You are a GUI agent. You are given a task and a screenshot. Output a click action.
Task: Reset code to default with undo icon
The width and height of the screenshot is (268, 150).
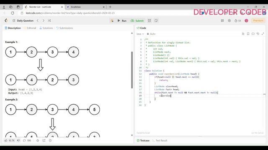click(x=258, y=34)
